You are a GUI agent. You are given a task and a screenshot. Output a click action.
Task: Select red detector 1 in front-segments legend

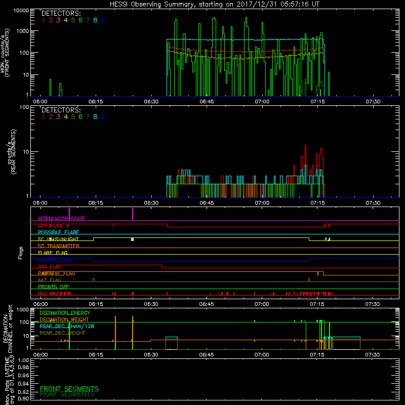pos(44,20)
